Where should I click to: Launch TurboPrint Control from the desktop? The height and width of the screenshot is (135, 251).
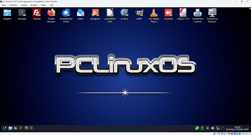[x=198, y=13]
